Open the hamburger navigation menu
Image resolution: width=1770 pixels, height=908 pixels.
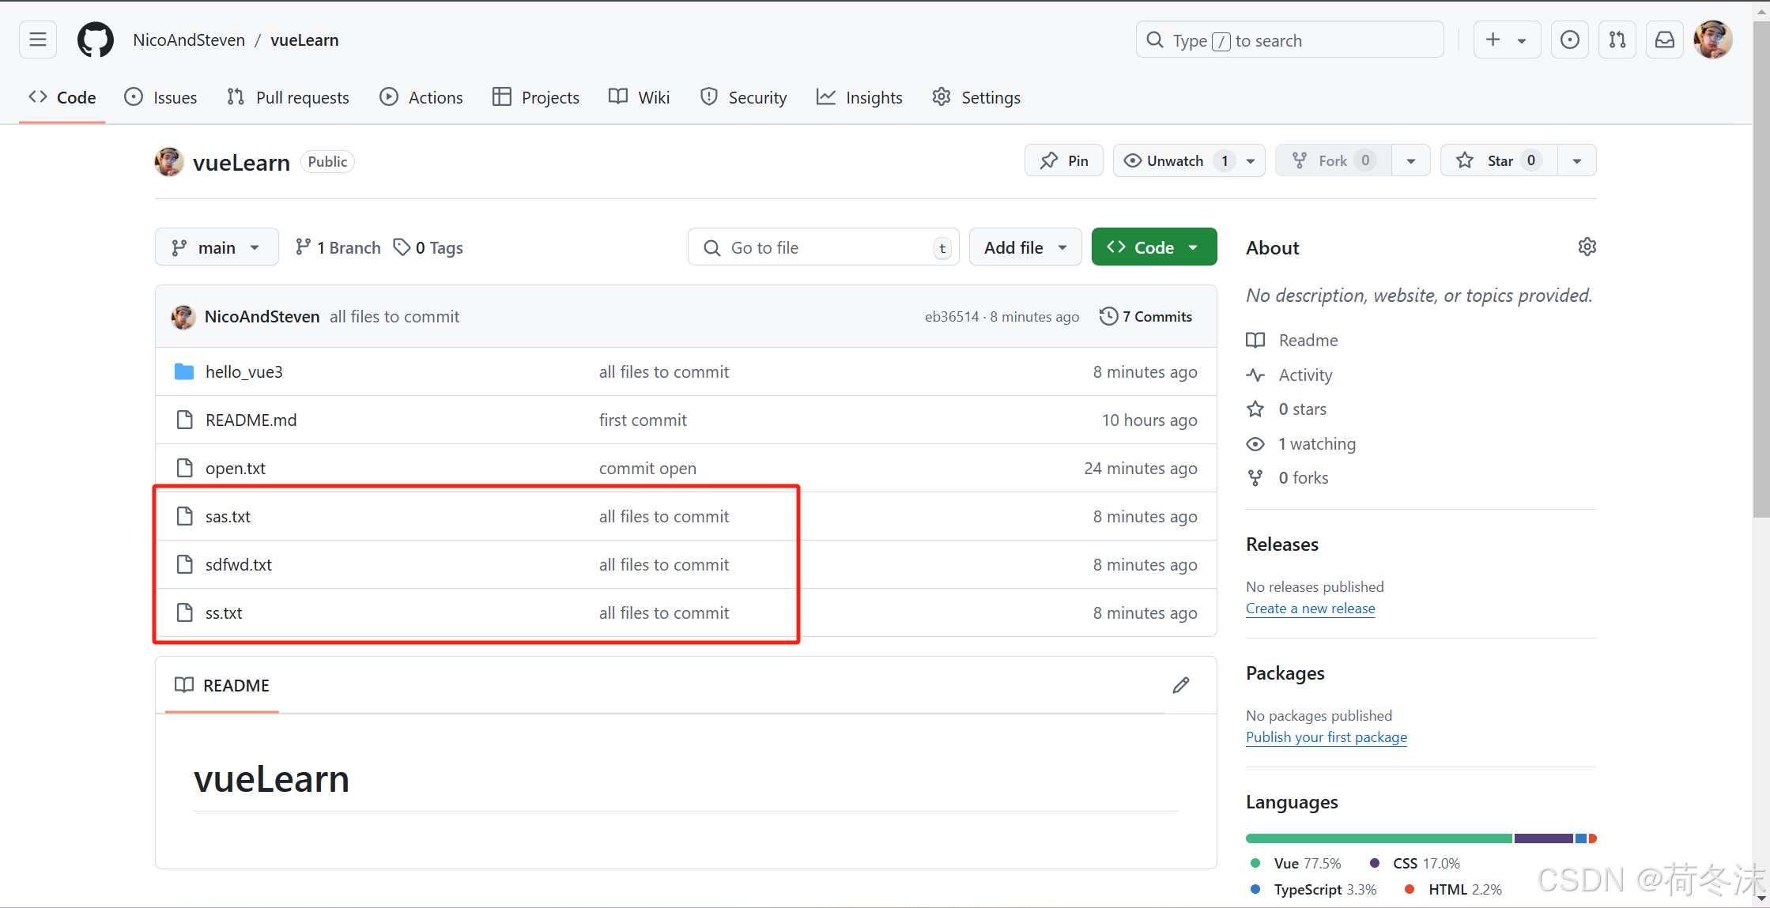click(x=37, y=40)
